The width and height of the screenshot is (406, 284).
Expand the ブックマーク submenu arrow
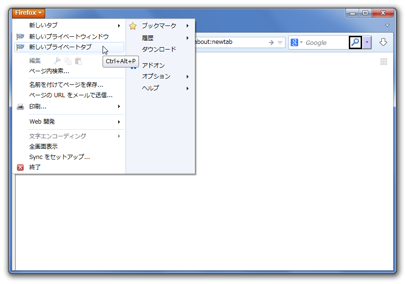click(x=188, y=26)
